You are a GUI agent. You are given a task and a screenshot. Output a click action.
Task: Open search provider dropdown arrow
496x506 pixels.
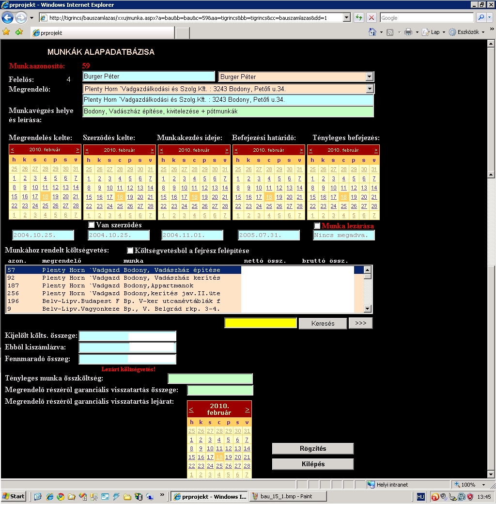[x=490, y=18]
